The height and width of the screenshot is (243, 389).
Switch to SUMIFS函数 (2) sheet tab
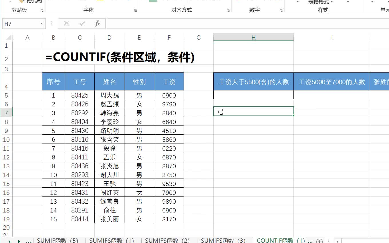pyautogui.click(x=167, y=241)
